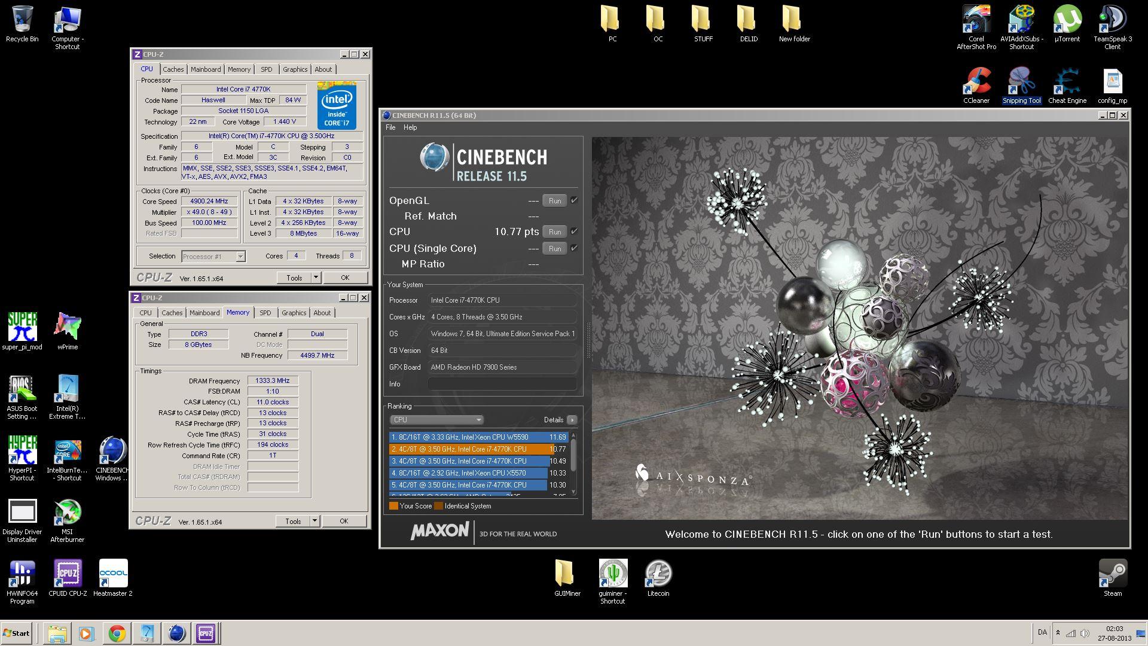The width and height of the screenshot is (1148, 646).
Task: Open the OC folder icon
Action: pyautogui.click(x=658, y=24)
